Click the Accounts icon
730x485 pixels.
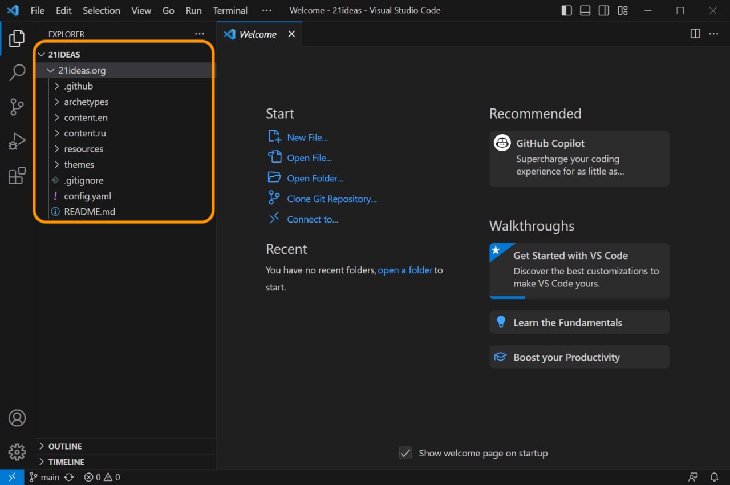click(17, 418)
